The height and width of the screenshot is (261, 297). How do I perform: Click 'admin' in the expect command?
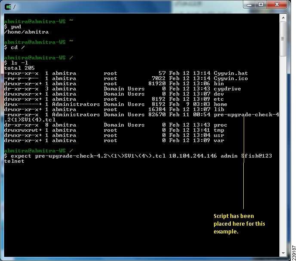tap(229, 156)
